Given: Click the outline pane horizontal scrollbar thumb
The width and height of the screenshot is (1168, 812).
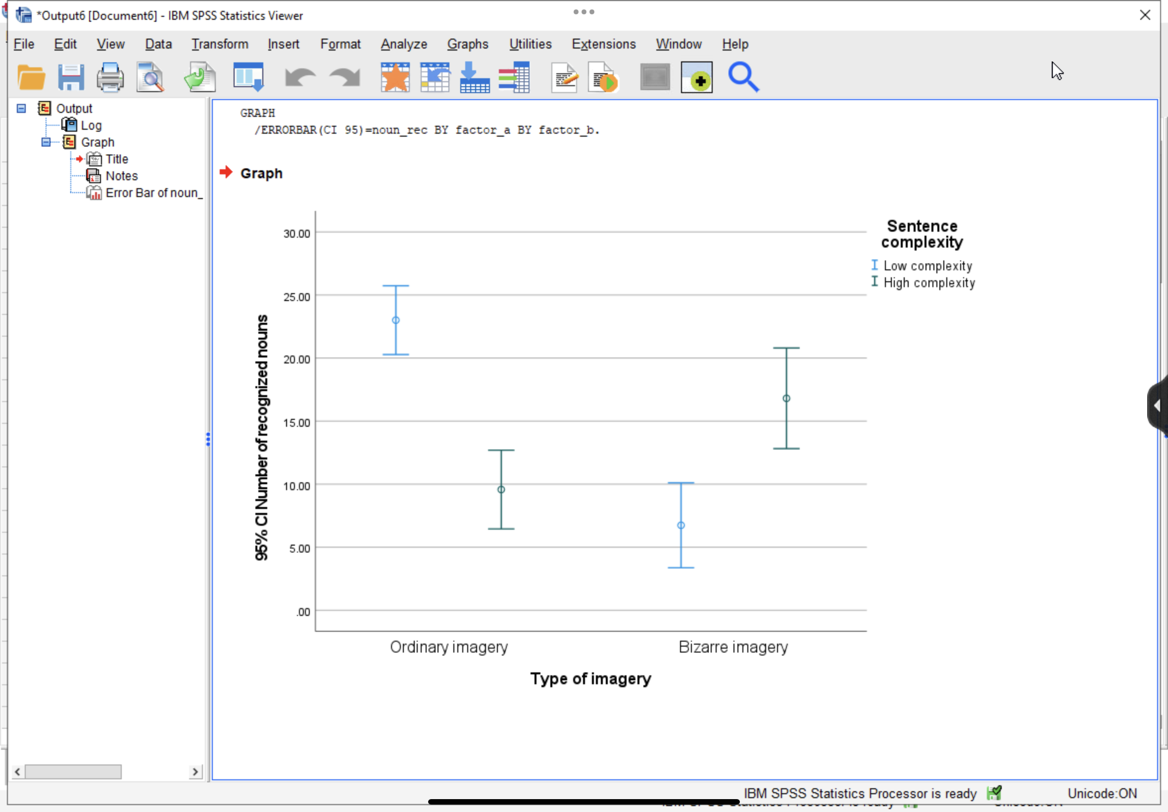Looking at the screenshot, I should pos(73,771).
